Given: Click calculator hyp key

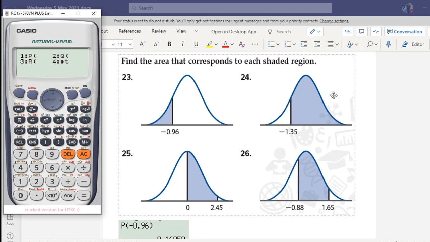Looking at the screenshot, I should click(45, 131).
